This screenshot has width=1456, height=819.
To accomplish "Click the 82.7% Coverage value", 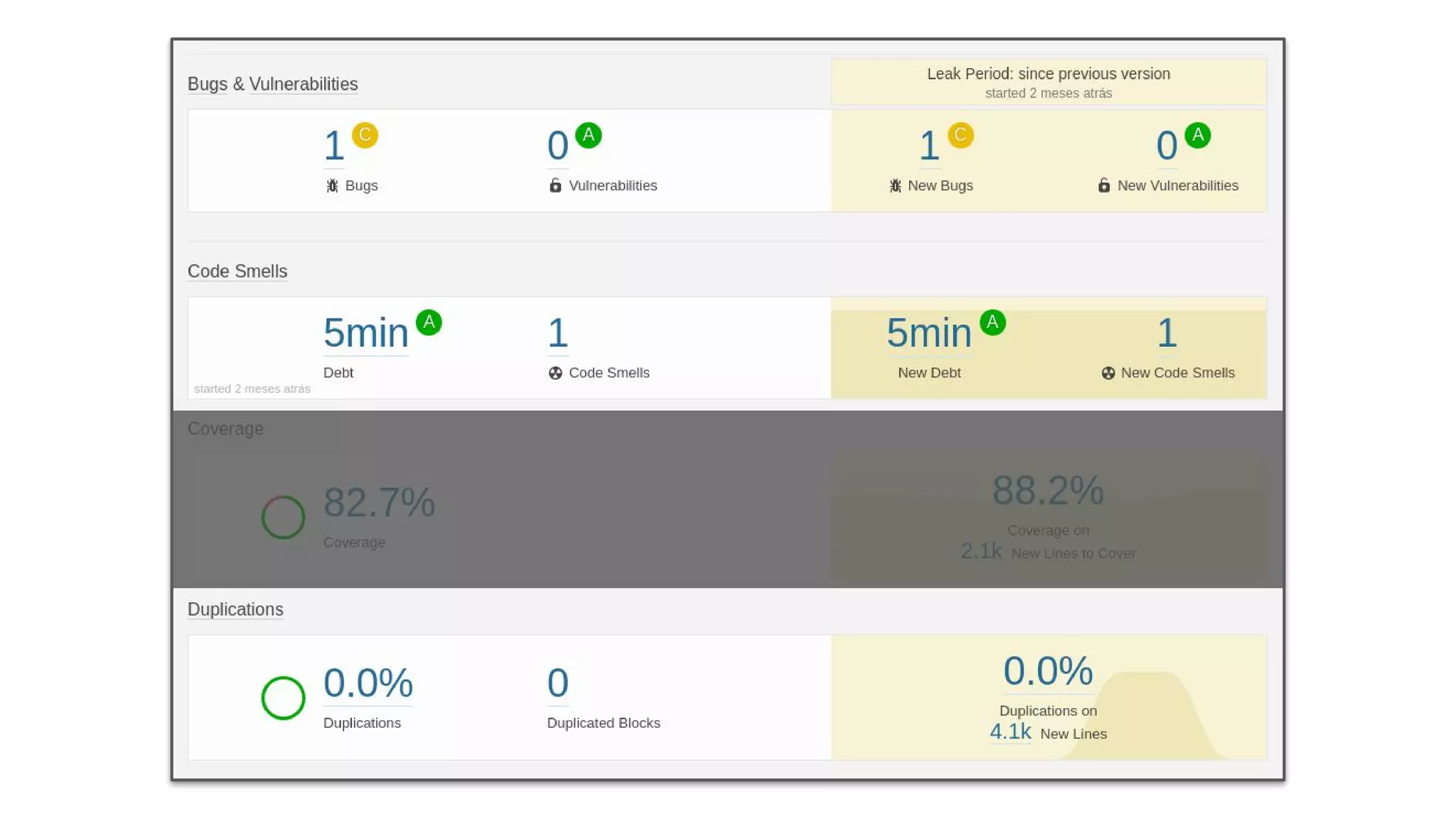I will coord(379,503).
